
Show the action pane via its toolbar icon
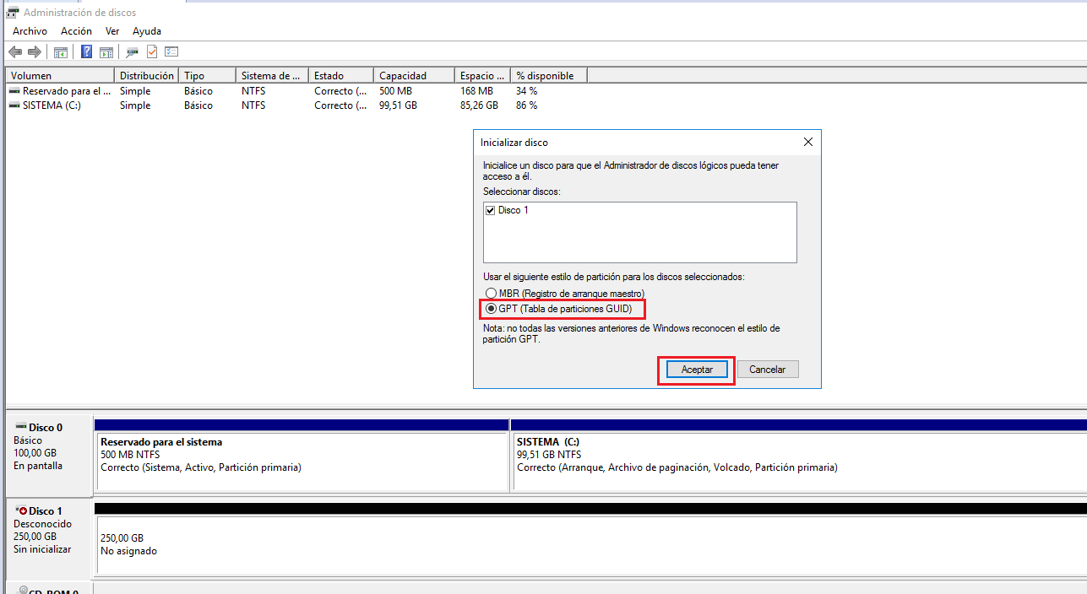coord(106,51)
